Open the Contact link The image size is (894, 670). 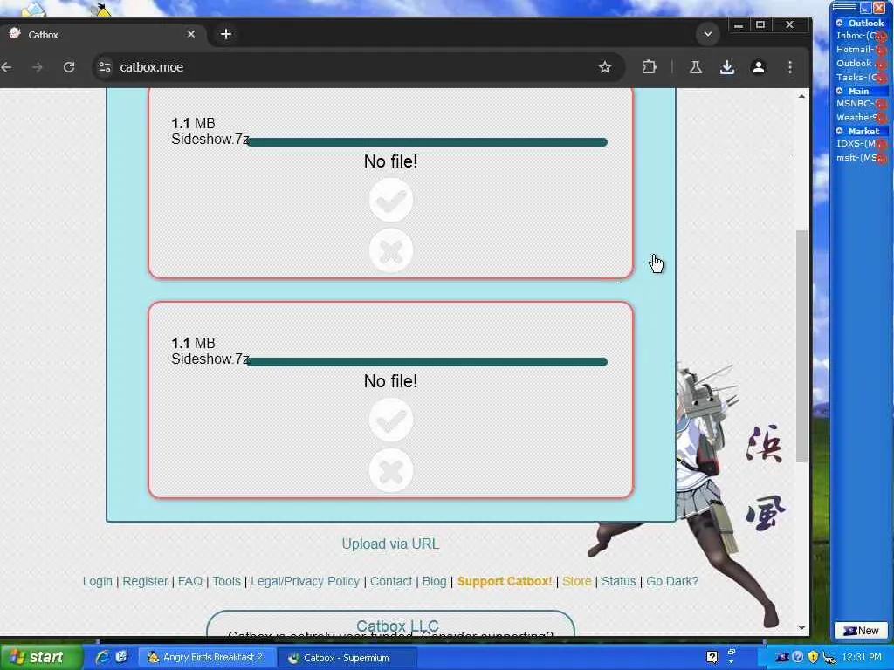click(391, 581)
